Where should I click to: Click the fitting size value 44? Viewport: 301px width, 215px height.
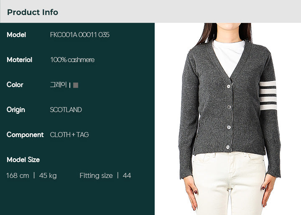[127, 175]
